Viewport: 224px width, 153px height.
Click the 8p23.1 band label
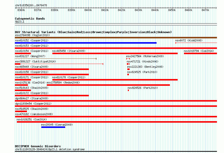pyautogui.click(x=20, y=22)
